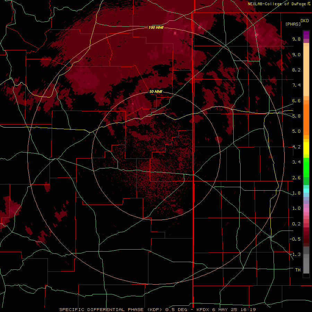
Task: Click the 1.0 value on the color scale
Action: [296, 208]
